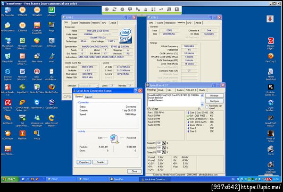Launch the ACDSee 8 shortcut
This screenshot has height=192, width=283.
click(x=8, y=119)
